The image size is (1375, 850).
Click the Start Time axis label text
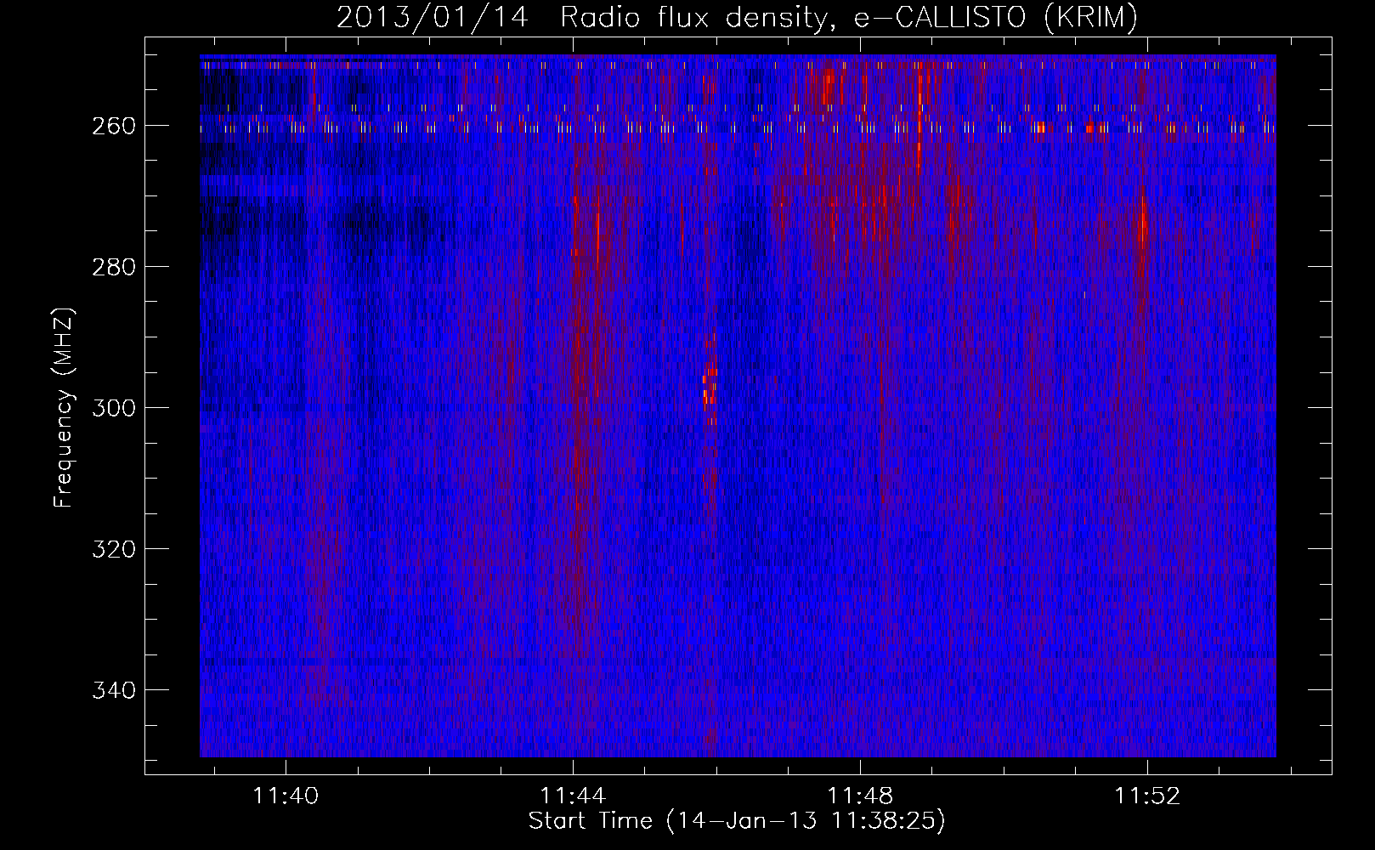(737, 821)
